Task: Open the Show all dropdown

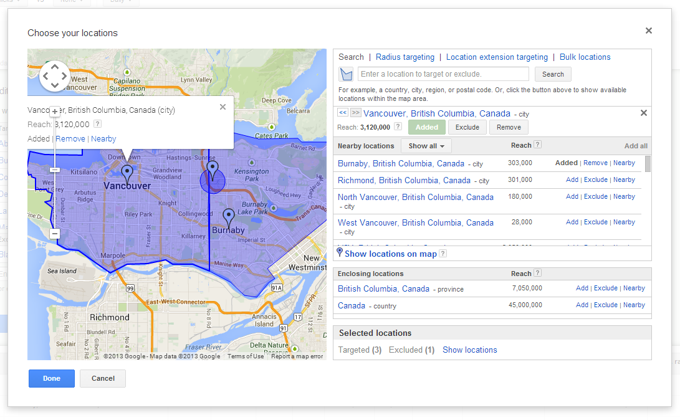Action: 426,146
